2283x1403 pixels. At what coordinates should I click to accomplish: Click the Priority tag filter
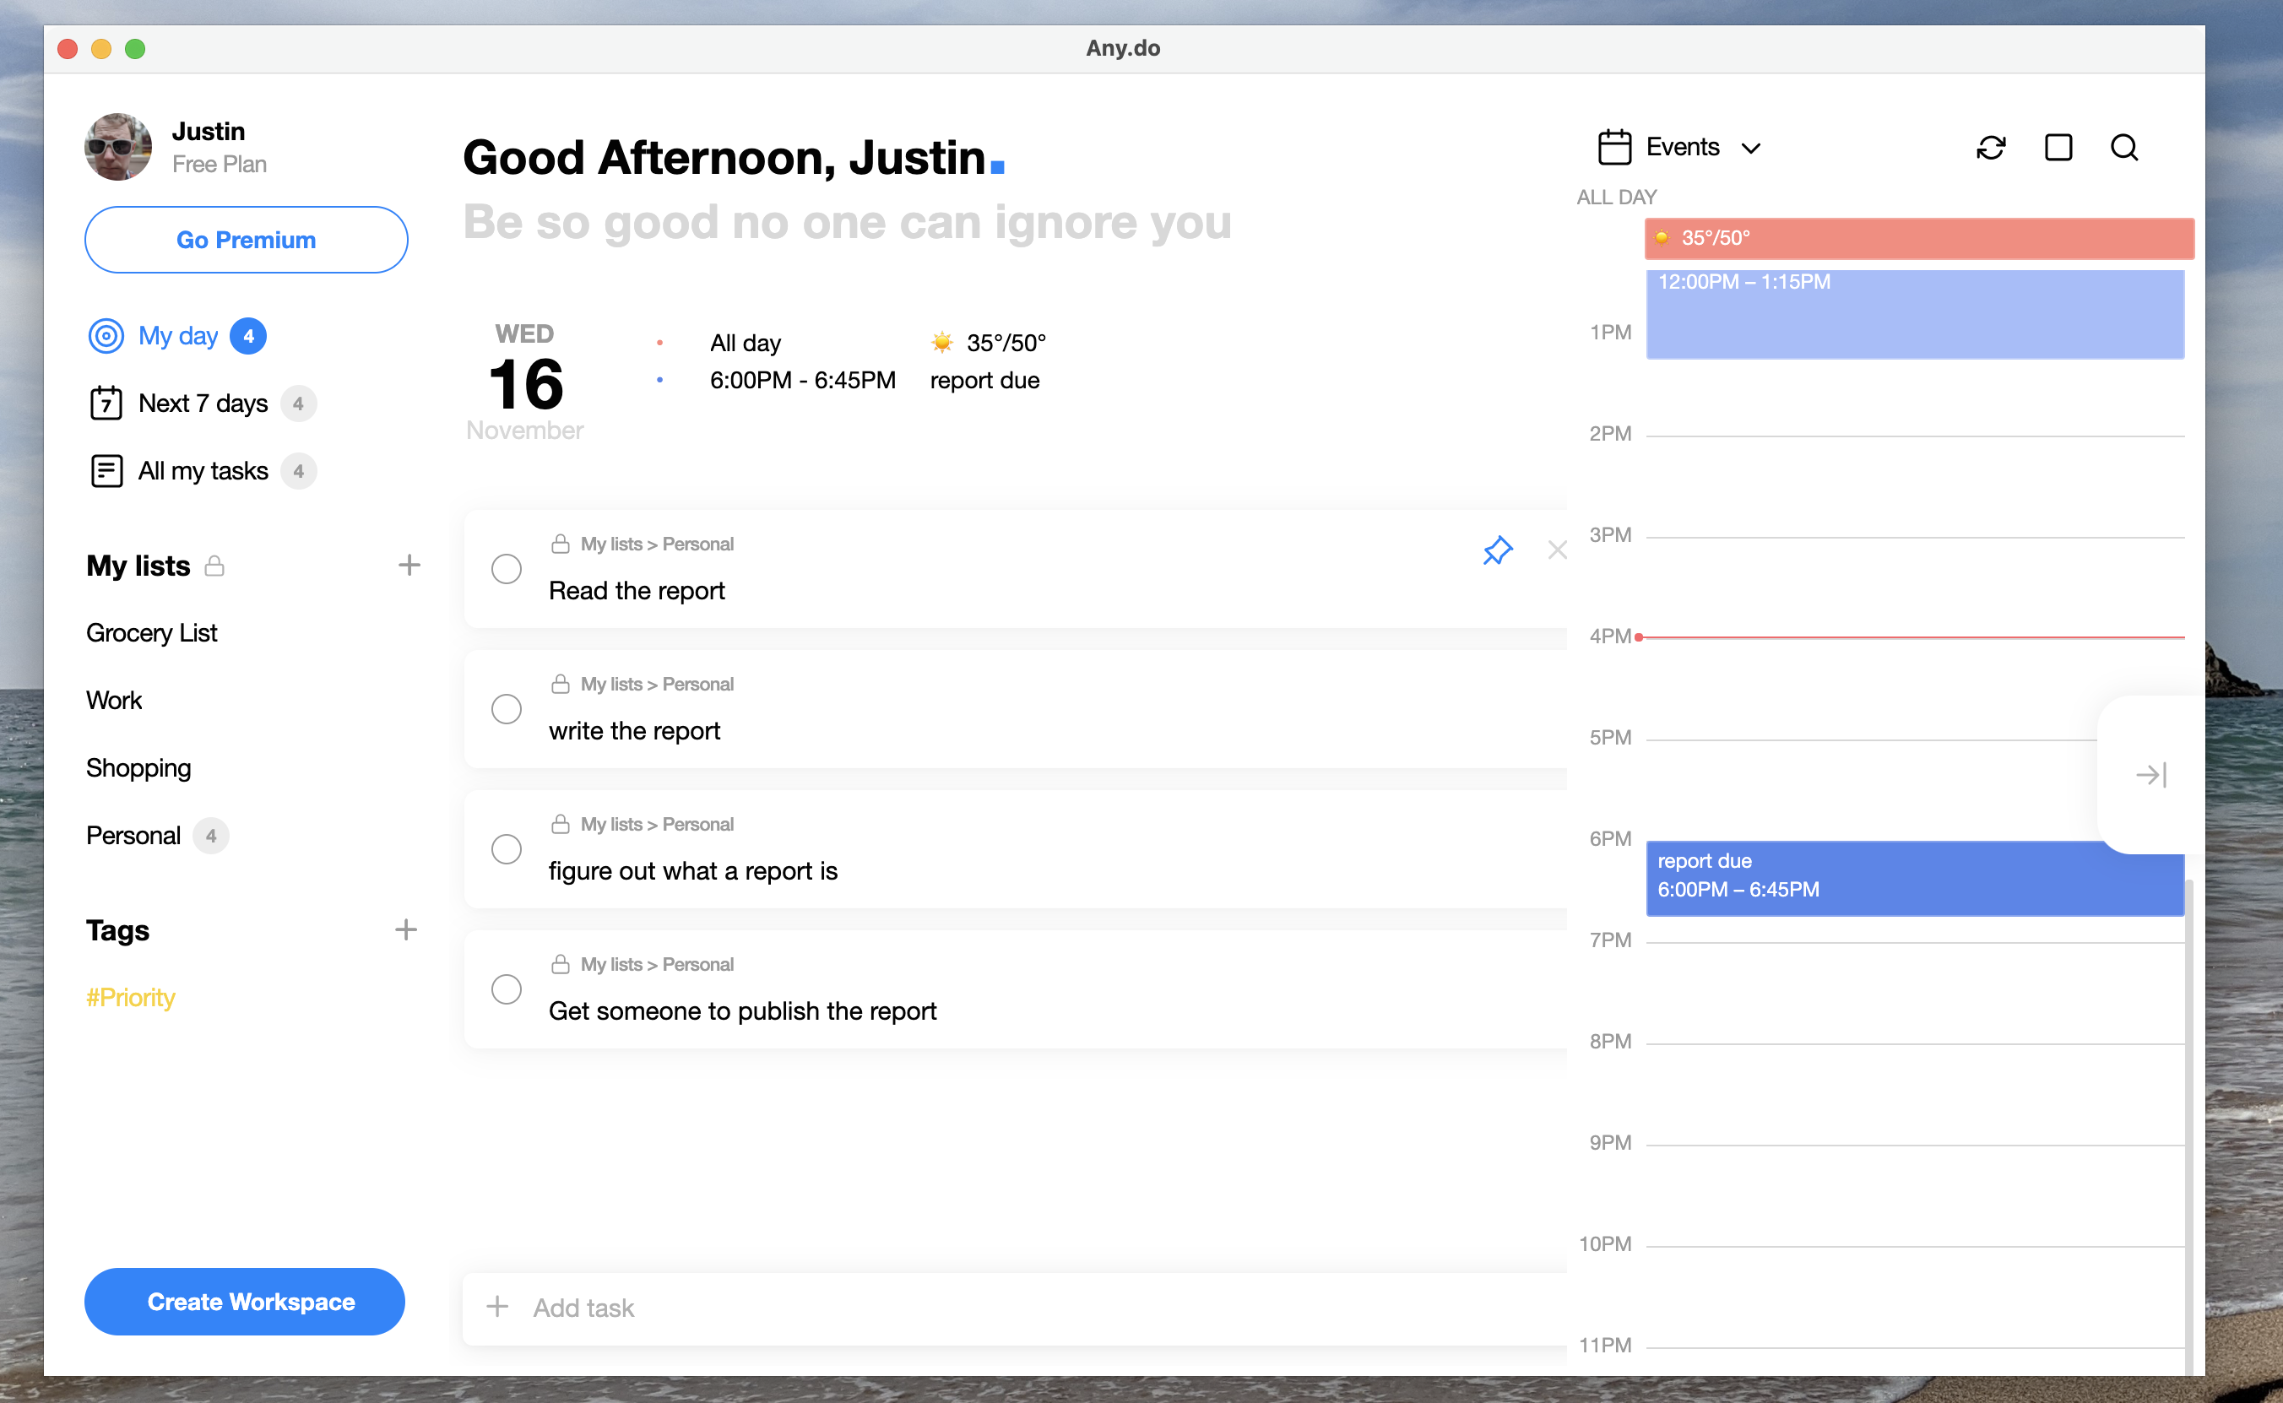pos(131,997)
